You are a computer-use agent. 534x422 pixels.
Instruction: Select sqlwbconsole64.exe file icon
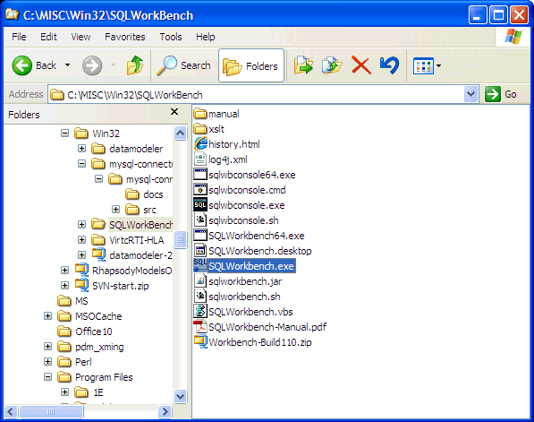click(200, 175)
